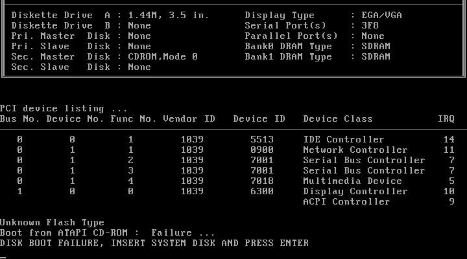
Task: Select the 'IDE Controller' device class
Action: click(x=344, y=139)
